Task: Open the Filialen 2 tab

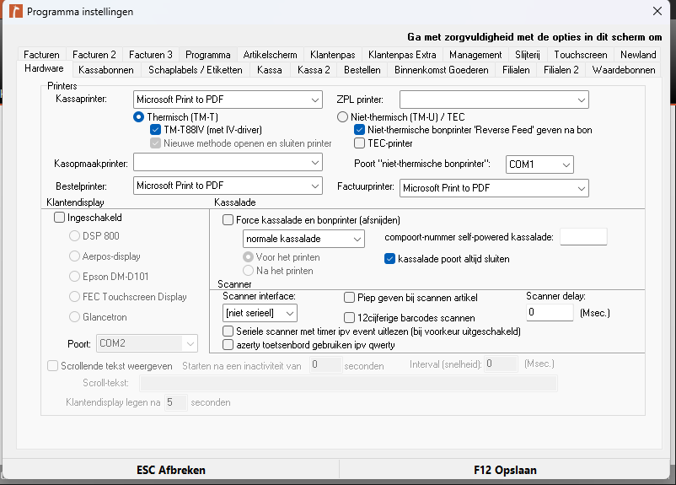Action: coord(561,70)
